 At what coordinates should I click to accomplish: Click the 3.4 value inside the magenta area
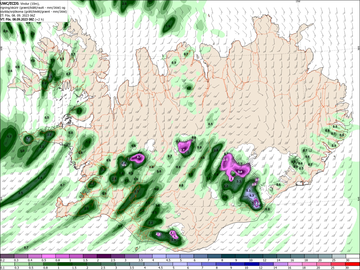point(240,172)
